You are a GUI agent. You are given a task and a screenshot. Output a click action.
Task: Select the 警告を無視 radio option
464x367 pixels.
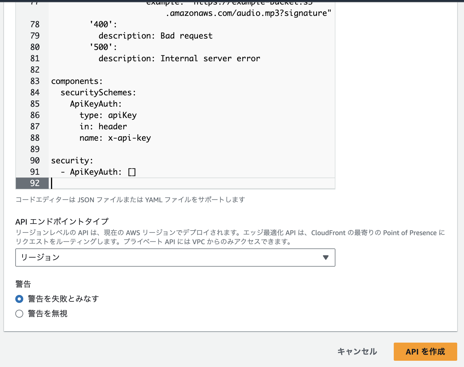pyautogui.click(x=19, y=313)
